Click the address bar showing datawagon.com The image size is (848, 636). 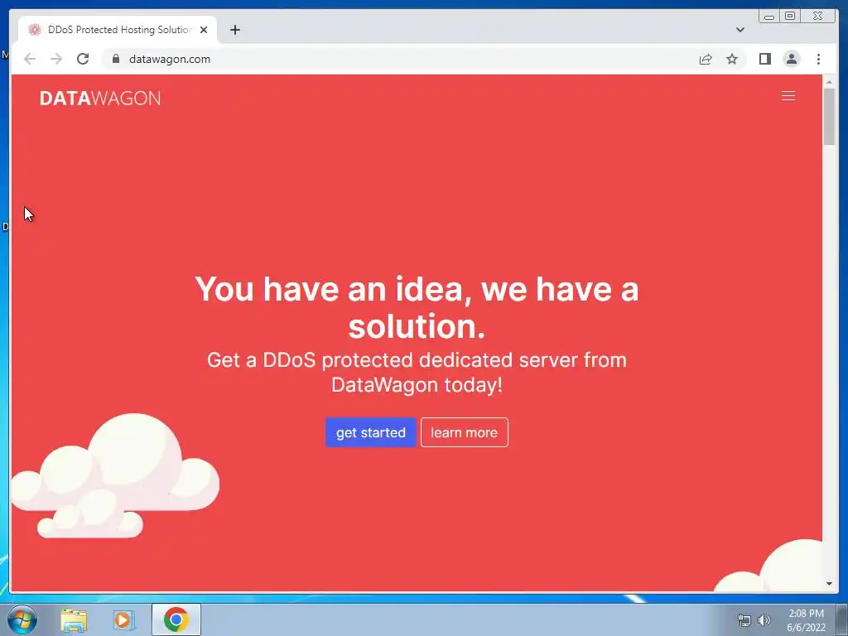coord(400,59)
